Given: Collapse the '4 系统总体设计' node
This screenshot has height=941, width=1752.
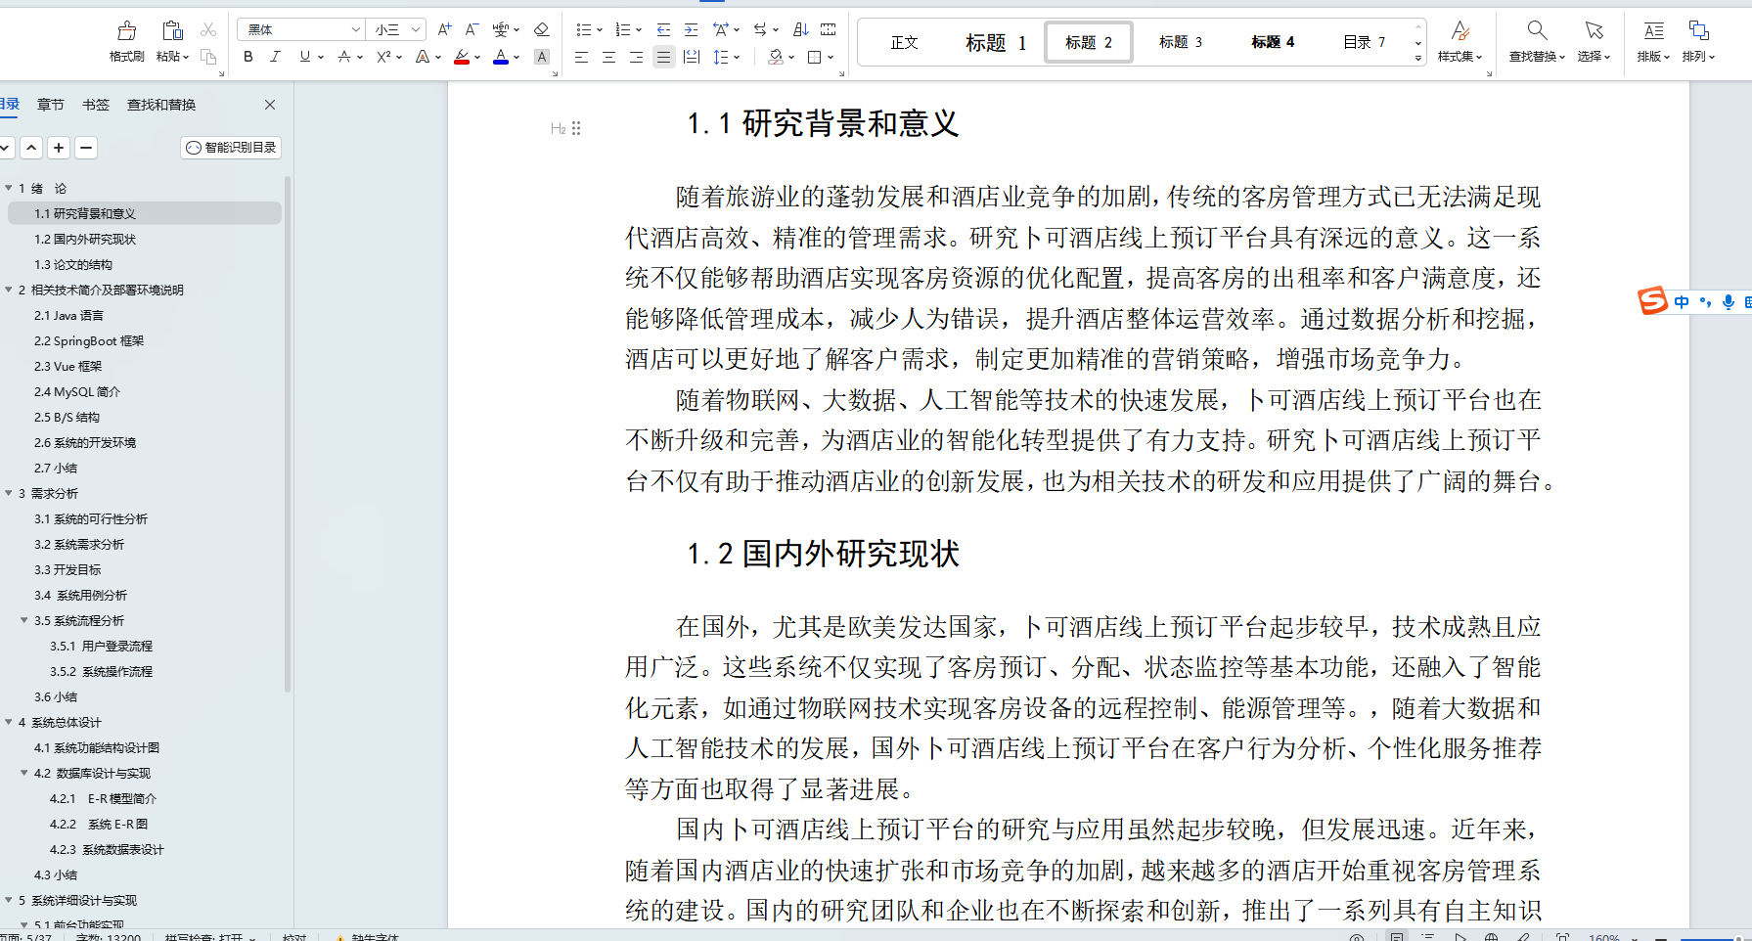Looking at the screenshot, I should (x=9, y=722).
